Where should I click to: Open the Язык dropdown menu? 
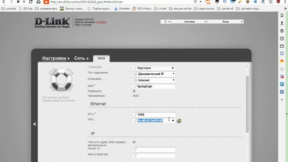[226, 22]
